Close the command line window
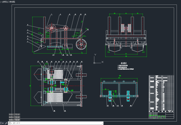 pyautogui.click(x=3, y=123)
